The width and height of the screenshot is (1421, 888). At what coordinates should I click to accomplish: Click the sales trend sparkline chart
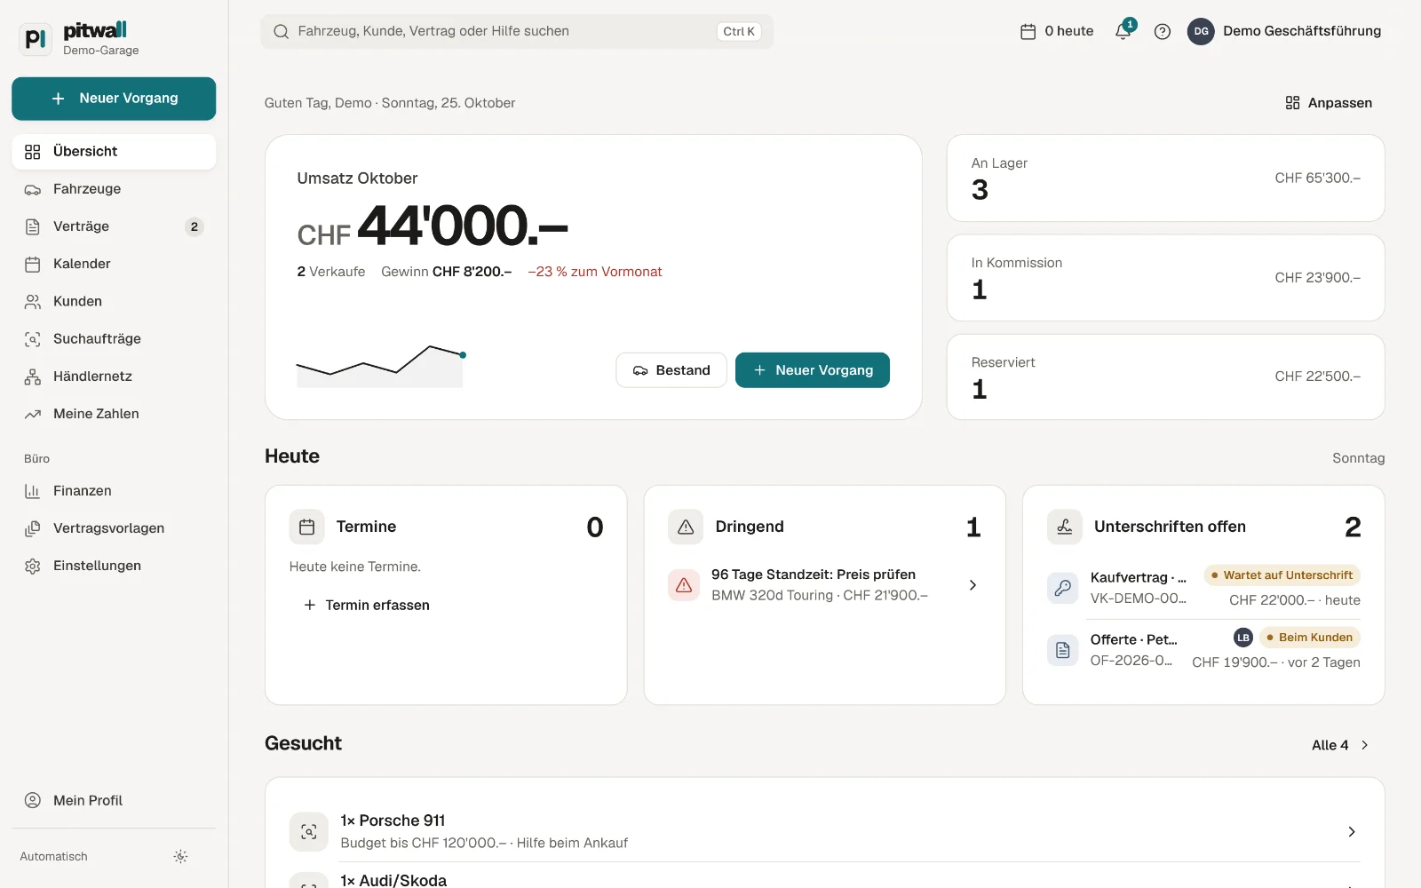(380, 365)
